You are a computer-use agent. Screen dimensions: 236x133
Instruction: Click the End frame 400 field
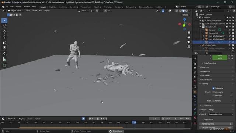184,119
